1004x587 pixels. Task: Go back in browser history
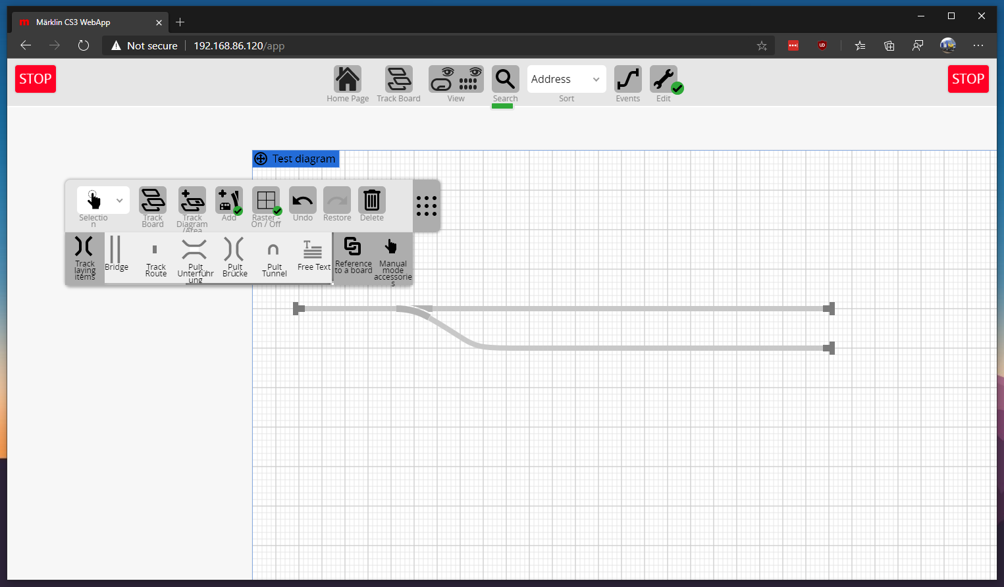point(26,45)
